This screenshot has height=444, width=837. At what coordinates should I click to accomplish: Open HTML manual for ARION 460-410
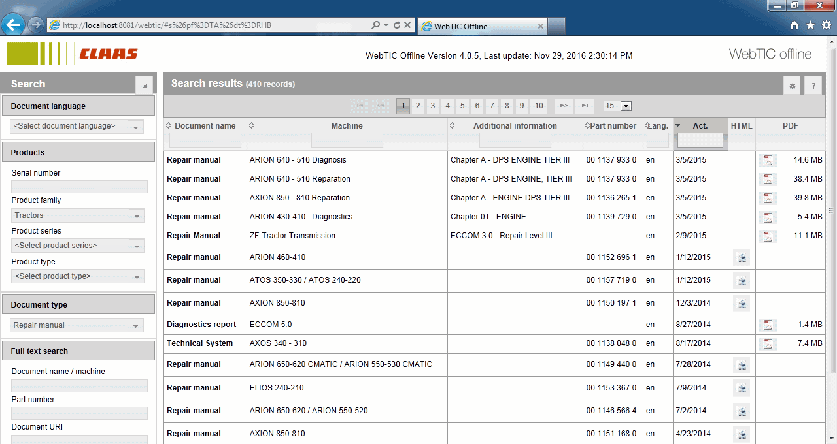pyautogui.click(x=742, y=258)
